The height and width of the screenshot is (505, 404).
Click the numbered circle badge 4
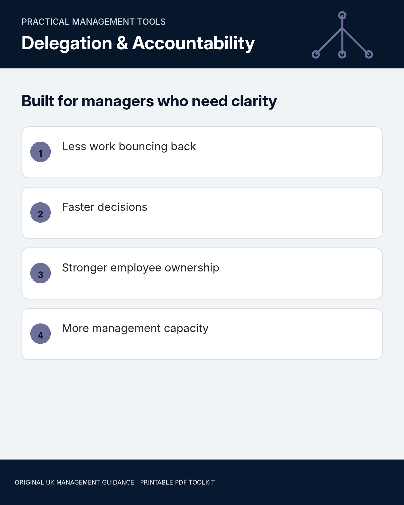(x=40, y=334)
